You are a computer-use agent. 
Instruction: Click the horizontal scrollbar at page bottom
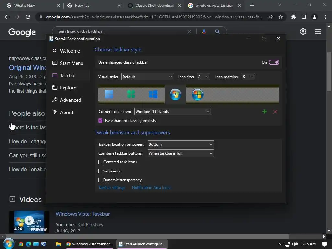pyautogui.click(x=147, y=236)
